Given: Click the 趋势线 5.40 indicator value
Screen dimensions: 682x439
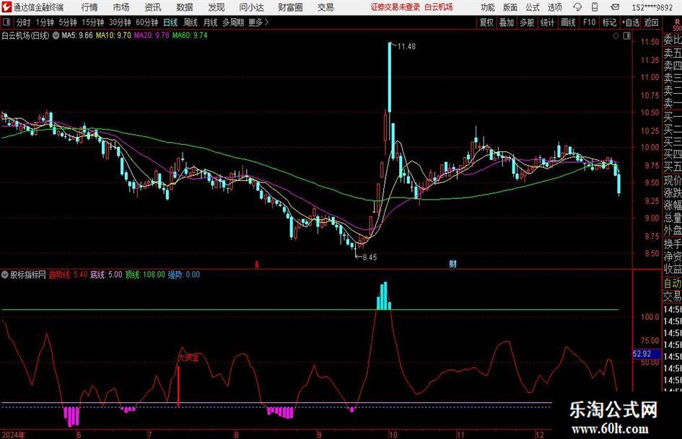Looking at the screenshot, I should pos(69,275).
